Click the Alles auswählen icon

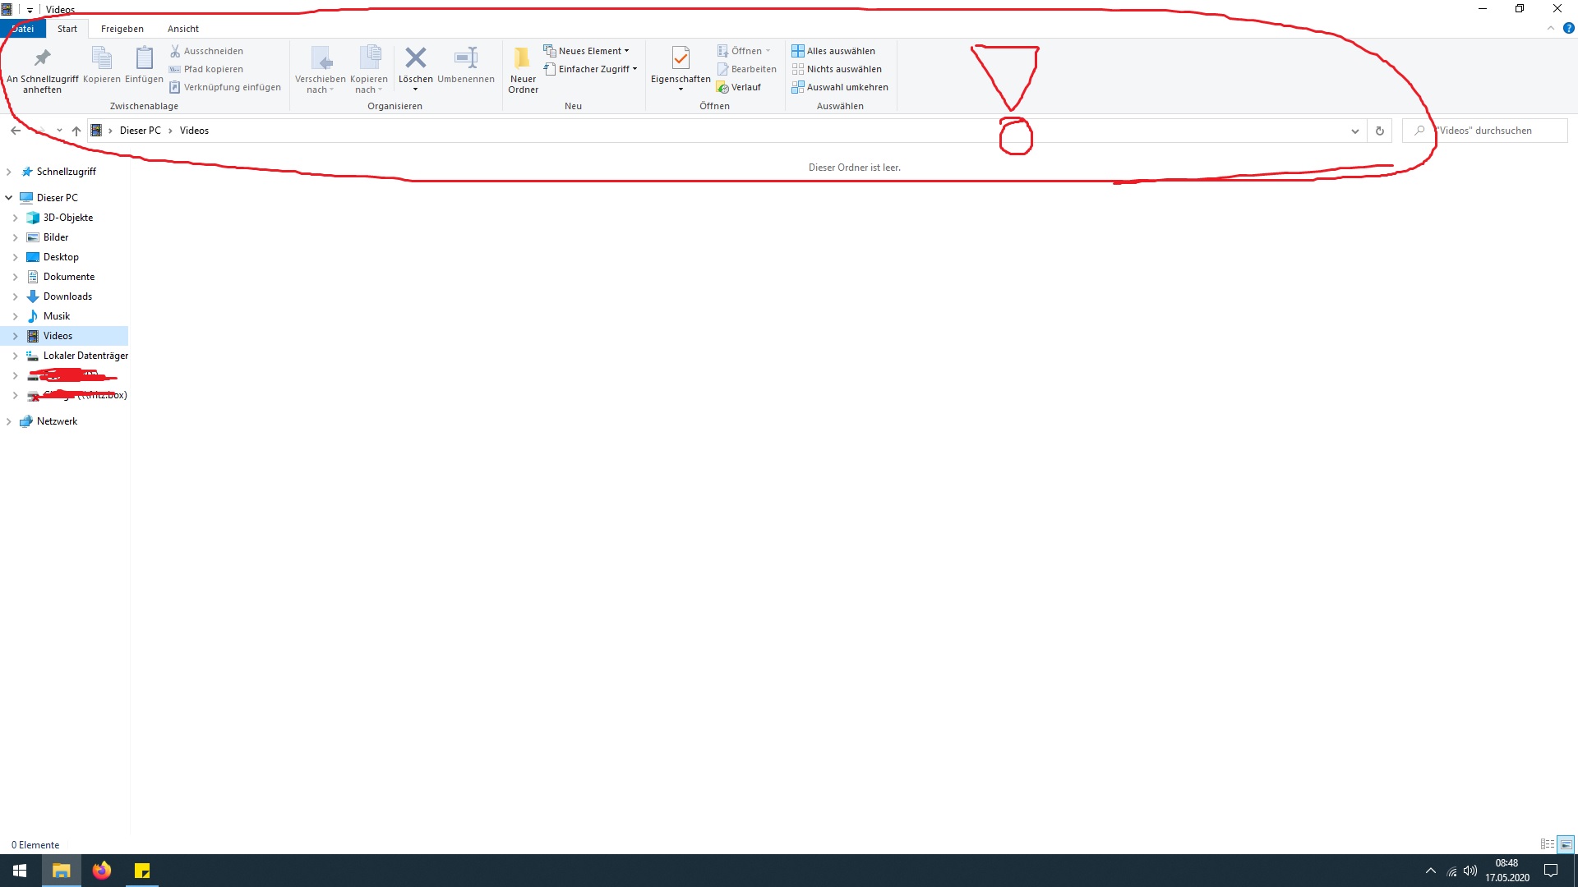point(797,51)
